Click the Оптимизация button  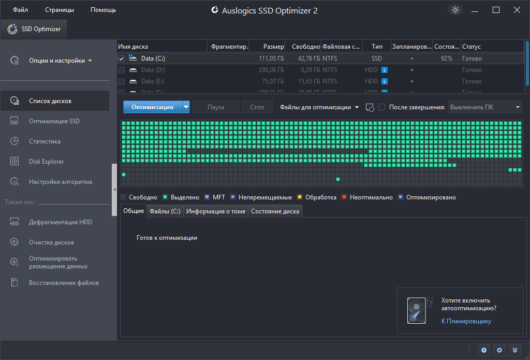[x=152, y=107]
